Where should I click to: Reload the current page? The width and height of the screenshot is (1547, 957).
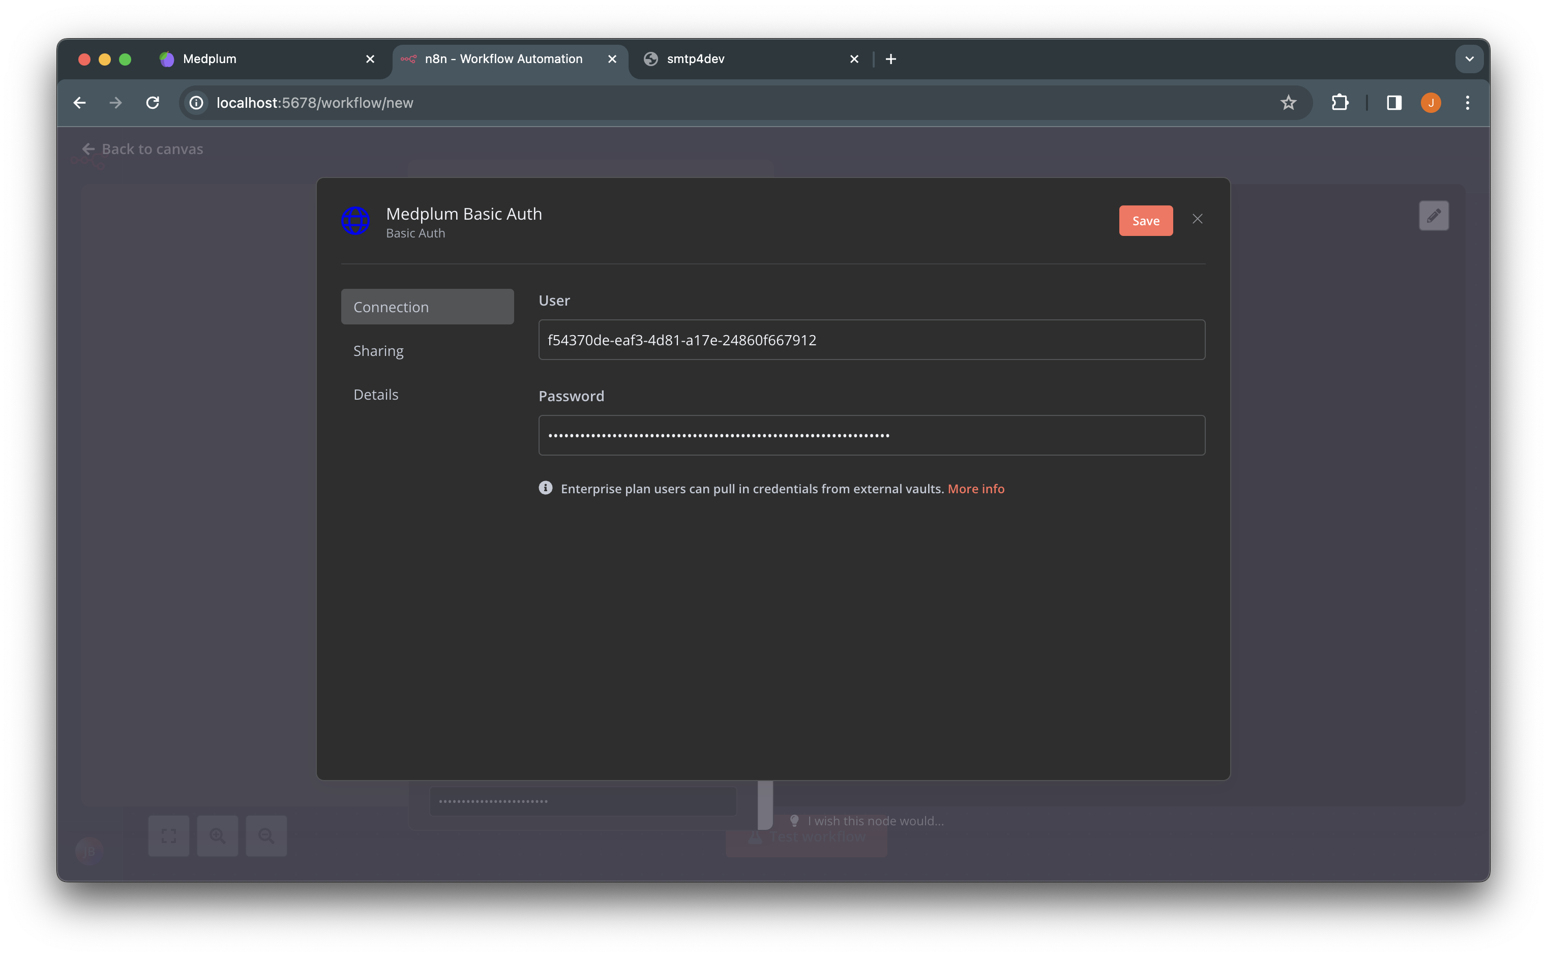(x=153, y=103)
